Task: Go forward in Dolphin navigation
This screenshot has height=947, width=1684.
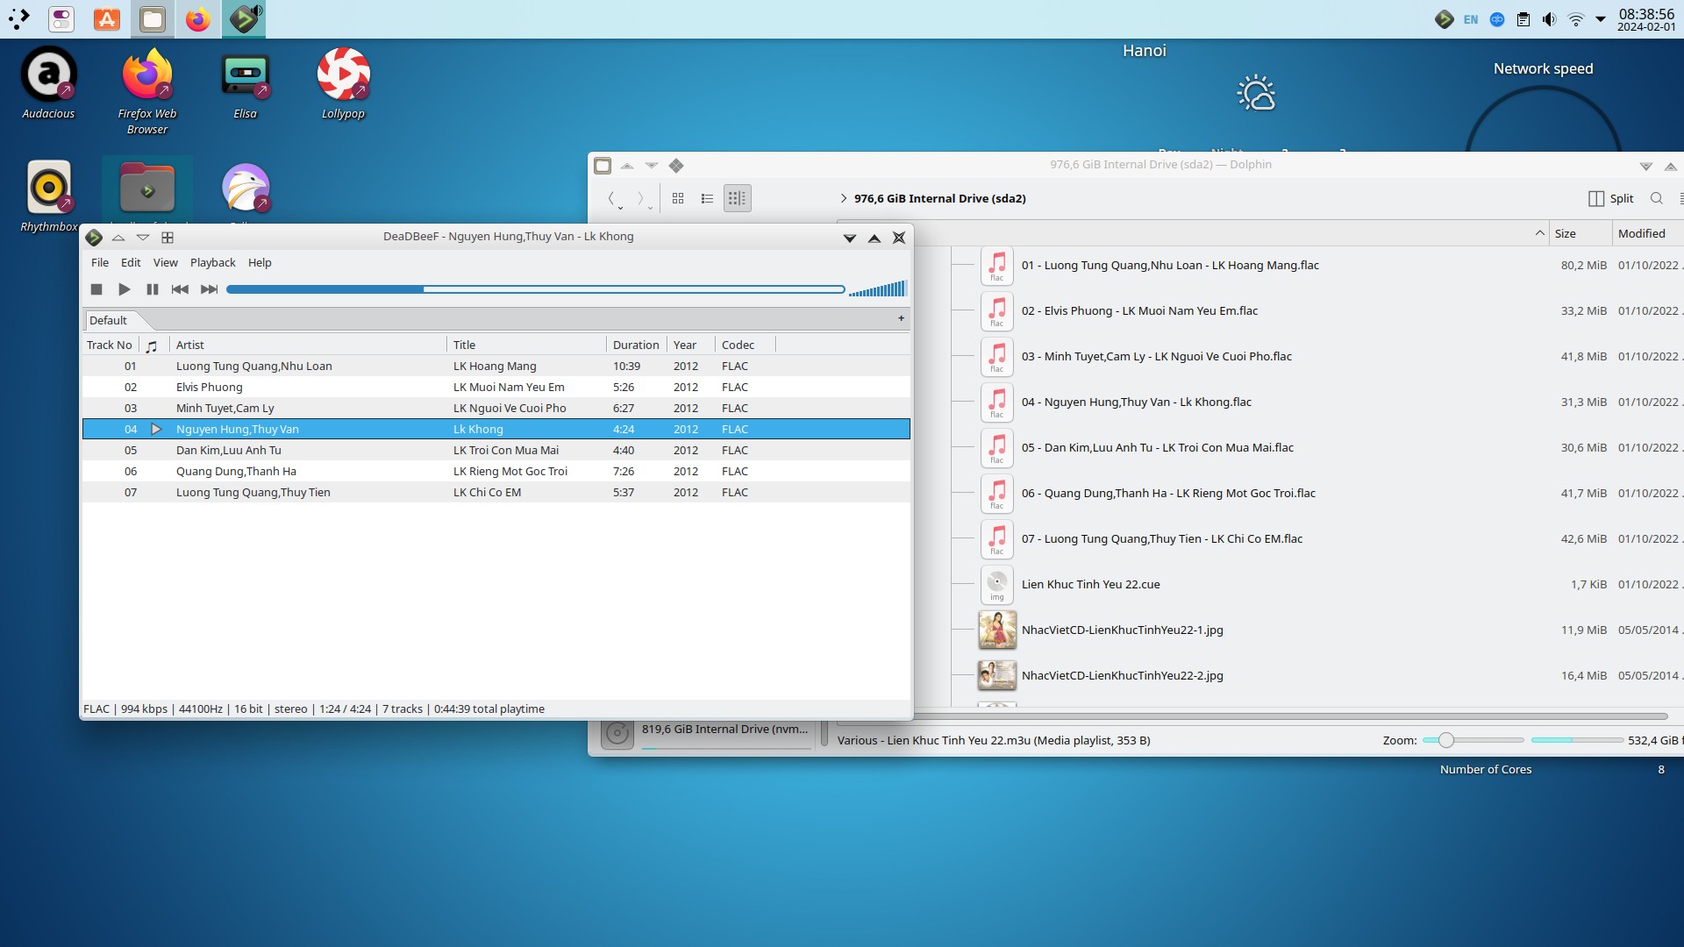Action: pos(641,198)
